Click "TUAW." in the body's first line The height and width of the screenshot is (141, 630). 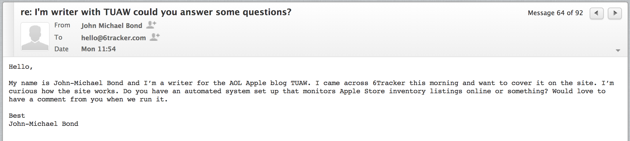(301, 83)
